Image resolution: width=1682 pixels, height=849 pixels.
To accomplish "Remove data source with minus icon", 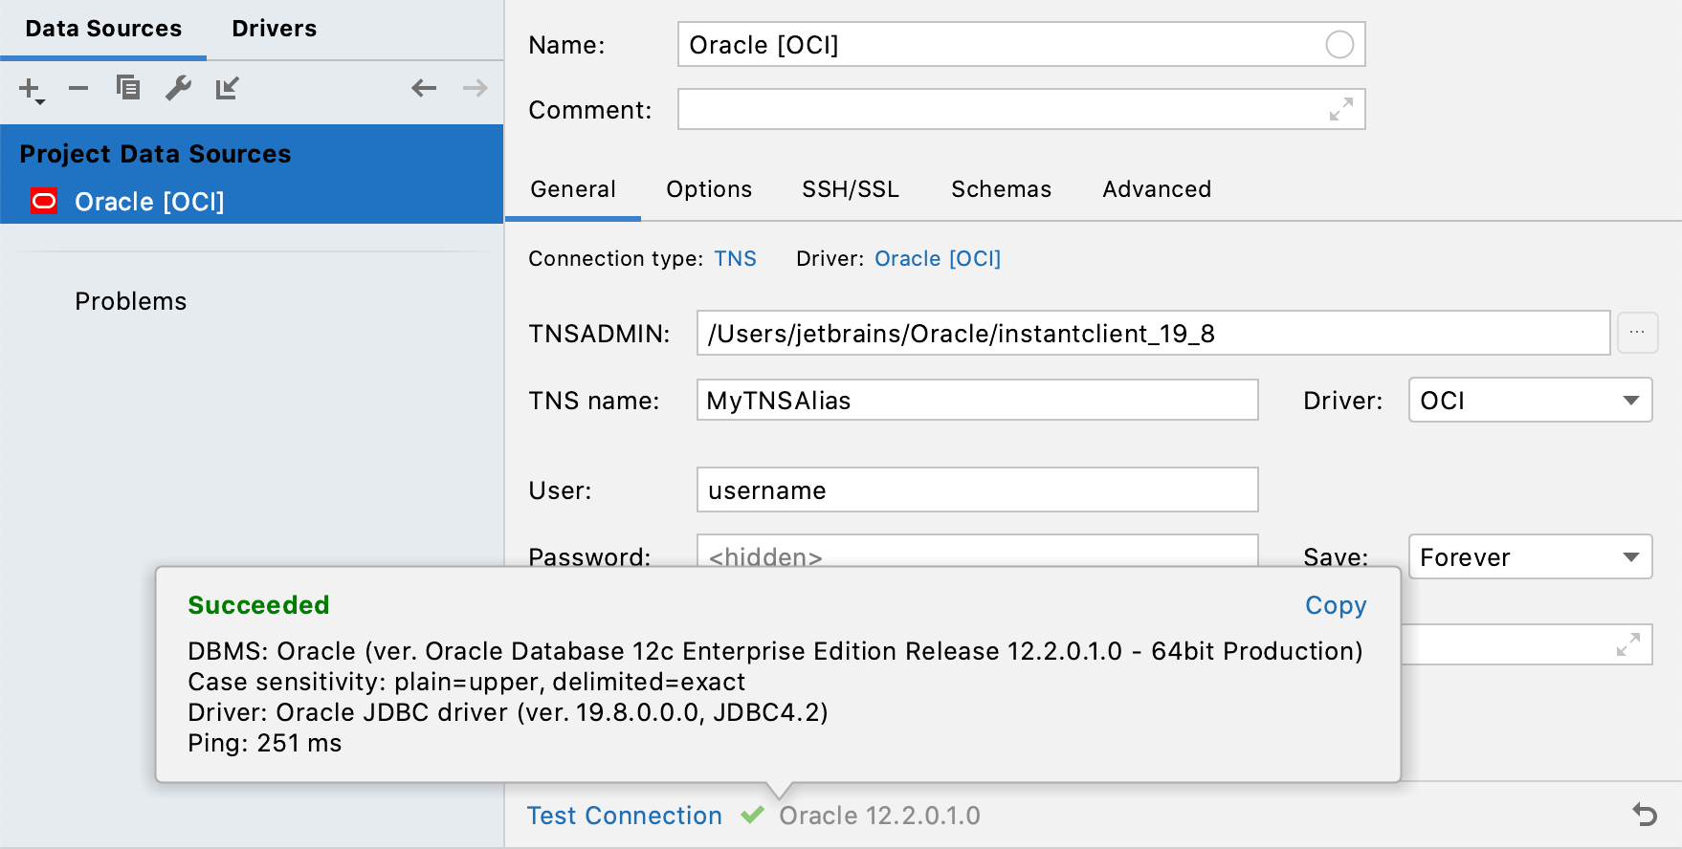I will (x=78, y=89).
